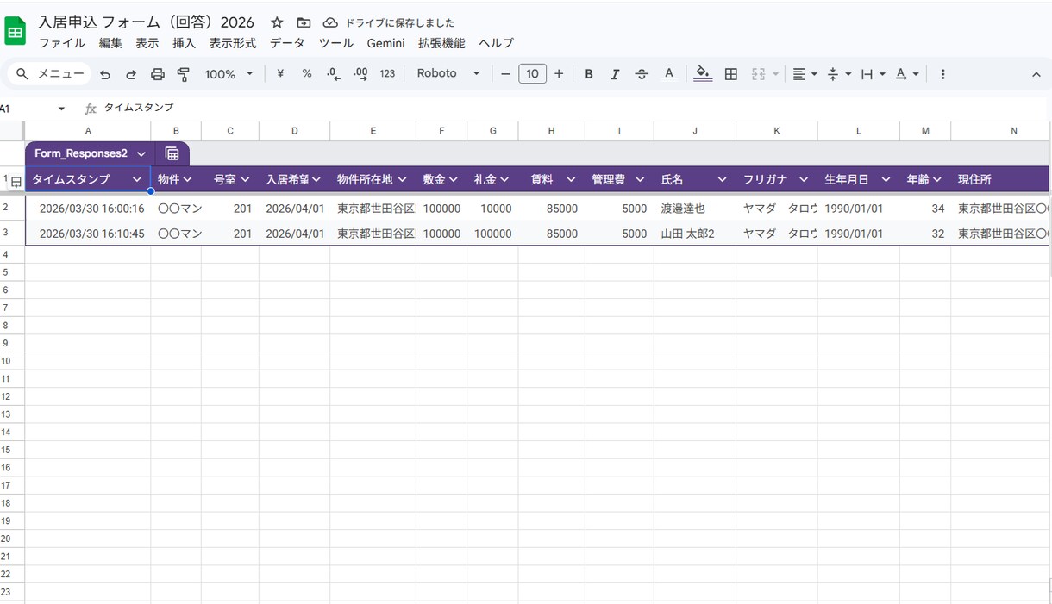This screenshot has height=604, width=1052.
Task: Click the table icon beside Form_Responses2
Action: 172,153
